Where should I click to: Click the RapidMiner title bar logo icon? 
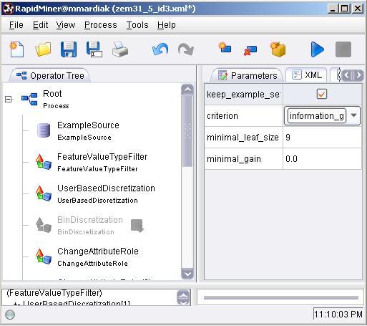(8, 9)
